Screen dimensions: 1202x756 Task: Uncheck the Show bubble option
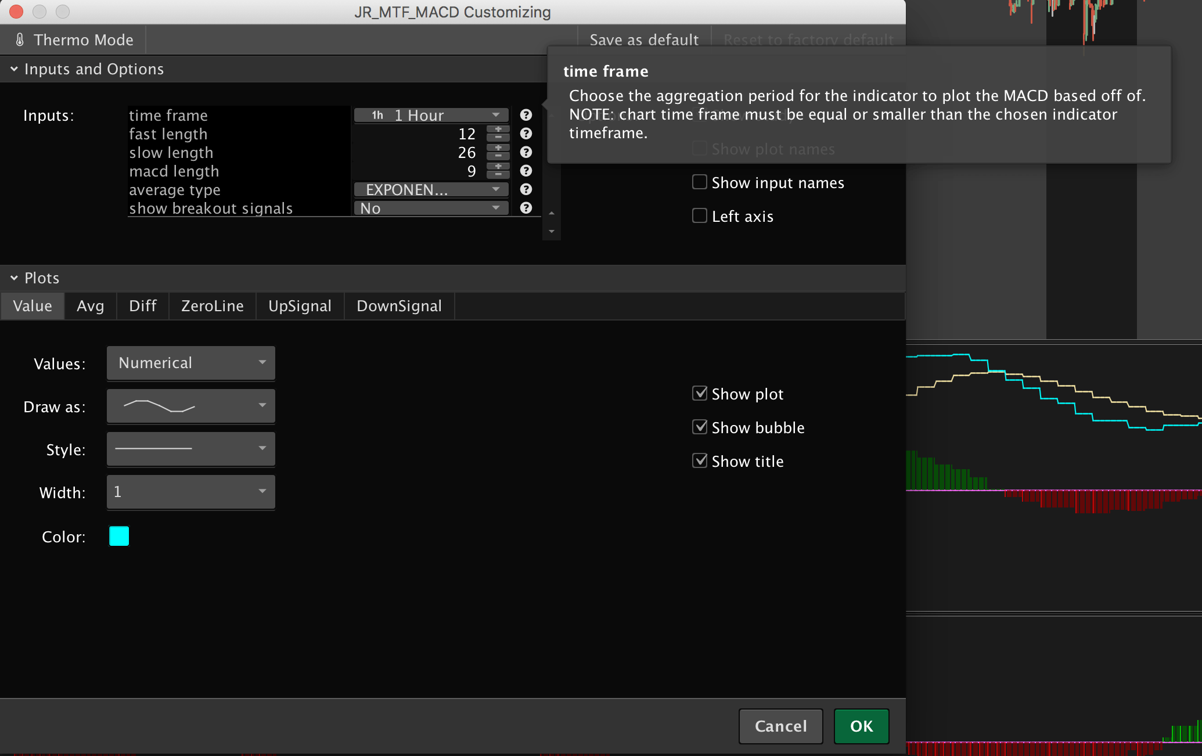700,427
